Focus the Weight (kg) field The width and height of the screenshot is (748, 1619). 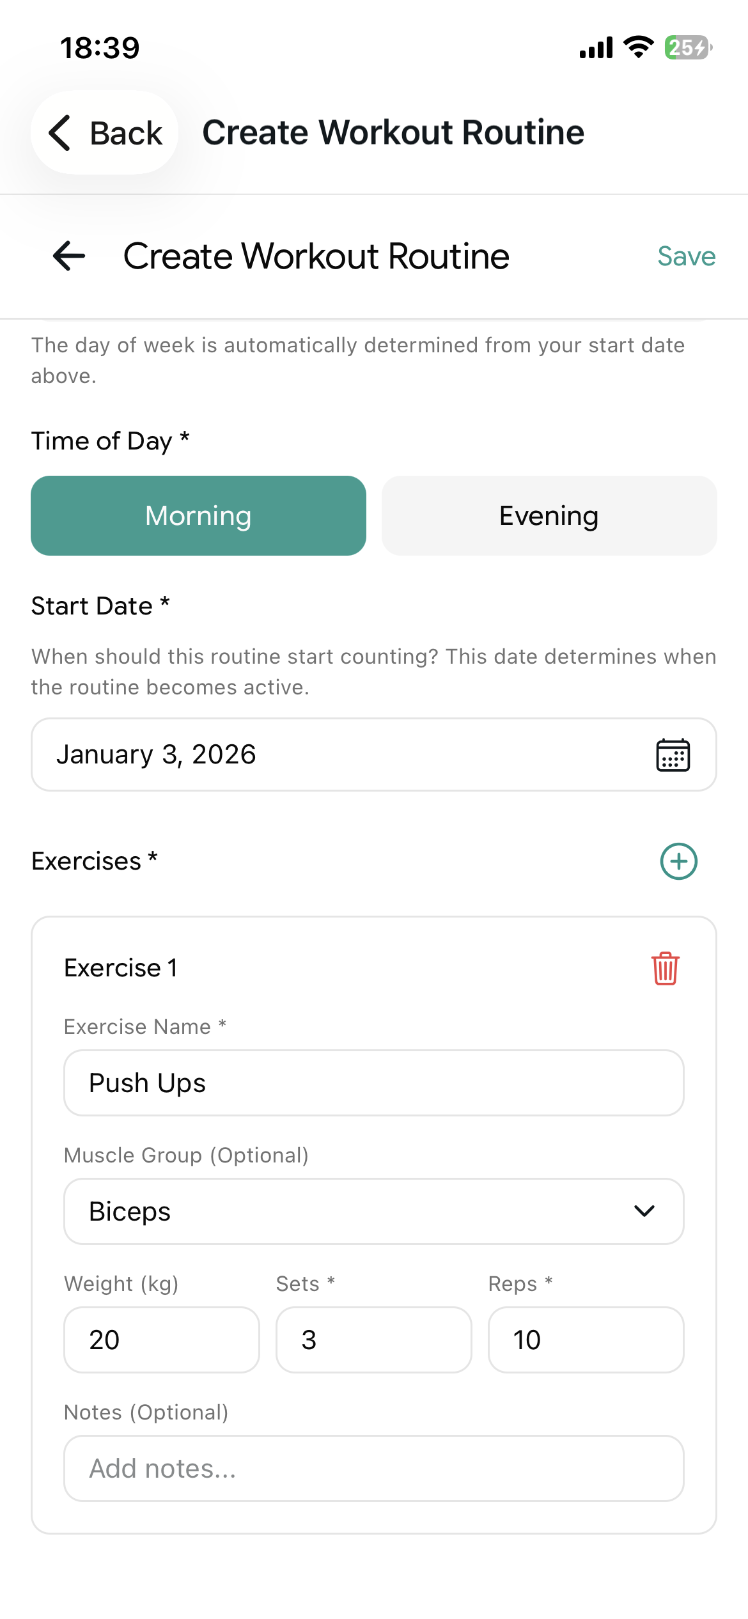pos(161,1340)
